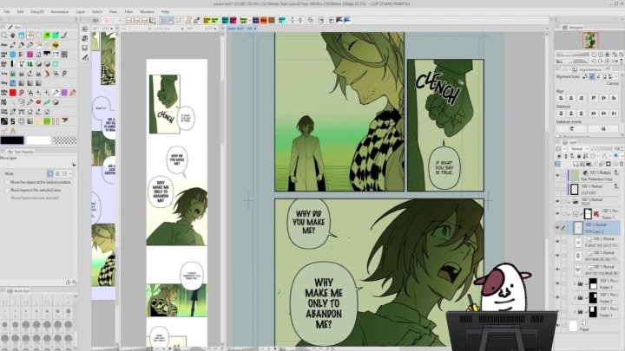The image size is (625, 351).
Task: Click the top icon of the vertical quick-access strip
Action: [84, 29]
